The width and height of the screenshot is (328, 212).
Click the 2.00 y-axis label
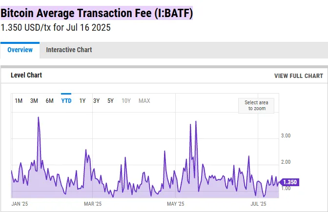[x=286, y=162]
